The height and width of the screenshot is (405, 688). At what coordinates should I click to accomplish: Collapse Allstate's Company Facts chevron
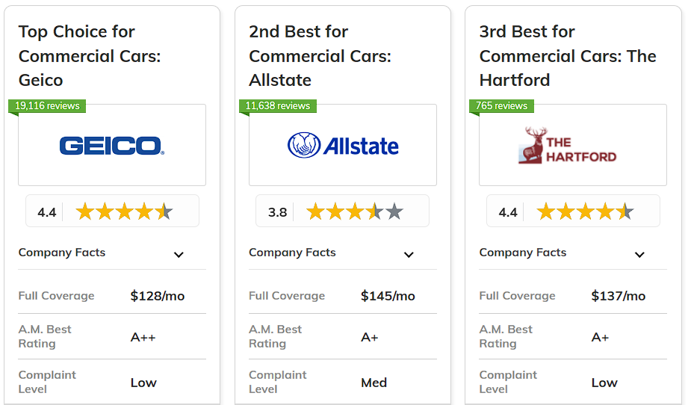pyautogui.click(x=409, y=255)
